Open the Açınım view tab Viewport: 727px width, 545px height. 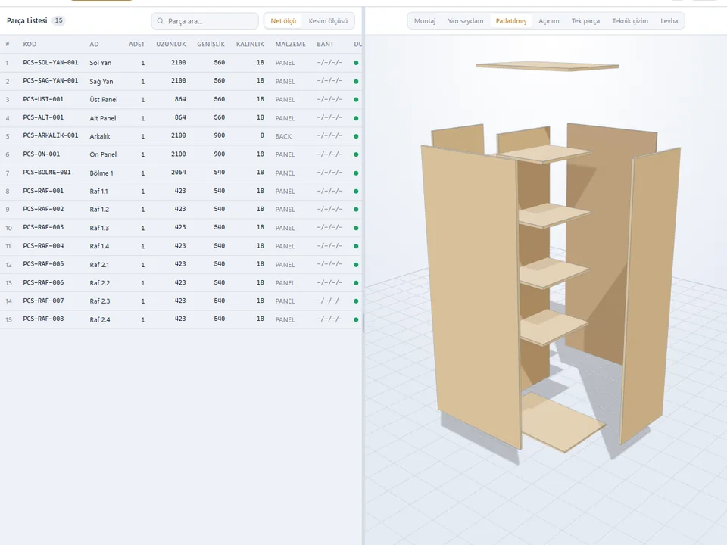(x=549, y=21)
